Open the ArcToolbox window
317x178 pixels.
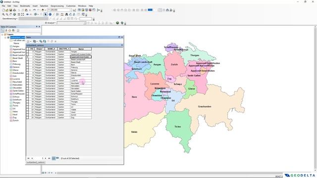90,10
